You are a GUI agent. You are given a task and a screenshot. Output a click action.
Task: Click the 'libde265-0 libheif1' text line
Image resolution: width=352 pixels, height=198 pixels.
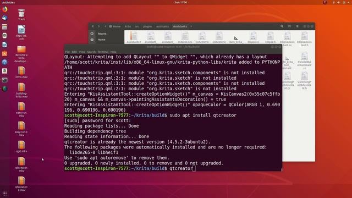click(x=94, y=152)
